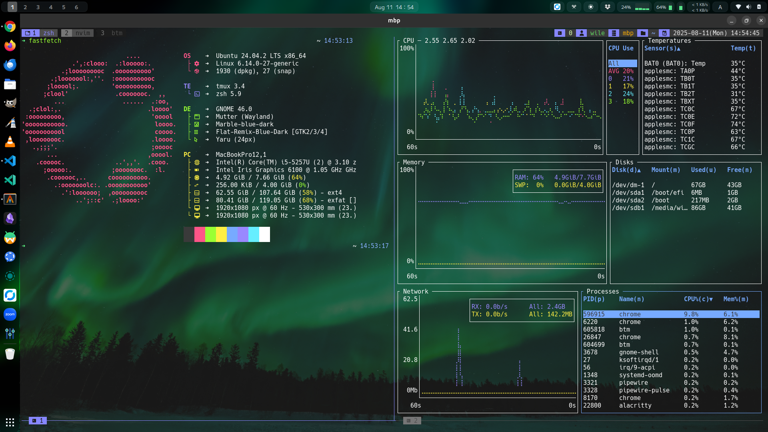
Task: Click the Dropbox tray icon
Action: tap(608, 7)
